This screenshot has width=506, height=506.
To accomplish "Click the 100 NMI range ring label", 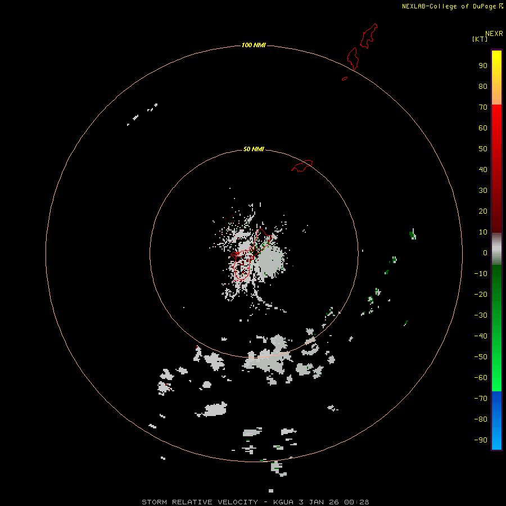I will pyautogui.click(x=254, y=45).
